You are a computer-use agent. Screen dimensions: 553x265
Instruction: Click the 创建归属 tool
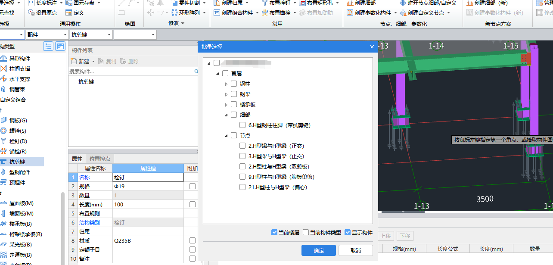coord(228,3)
